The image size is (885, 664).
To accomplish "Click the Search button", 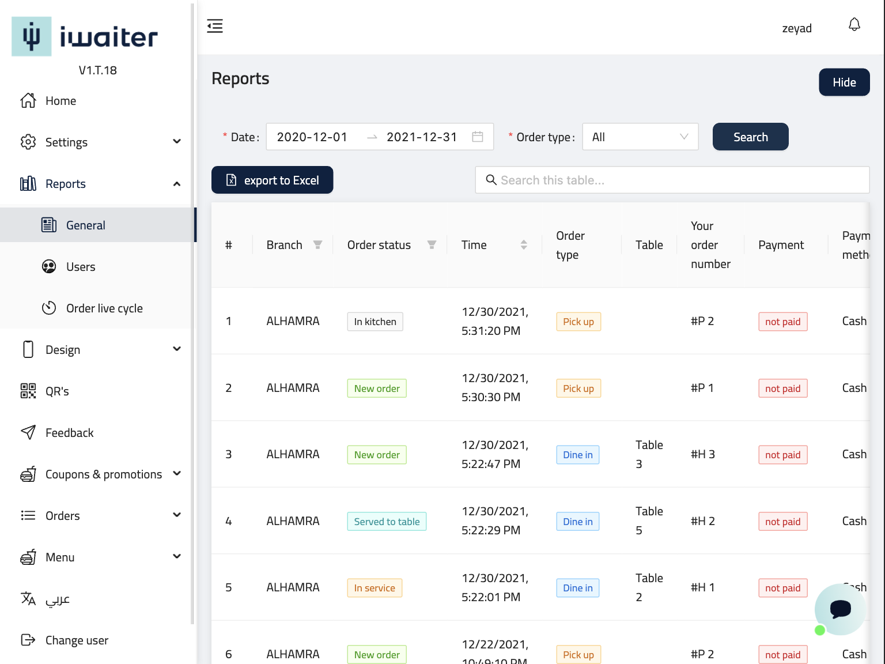I will coord(750,137).
